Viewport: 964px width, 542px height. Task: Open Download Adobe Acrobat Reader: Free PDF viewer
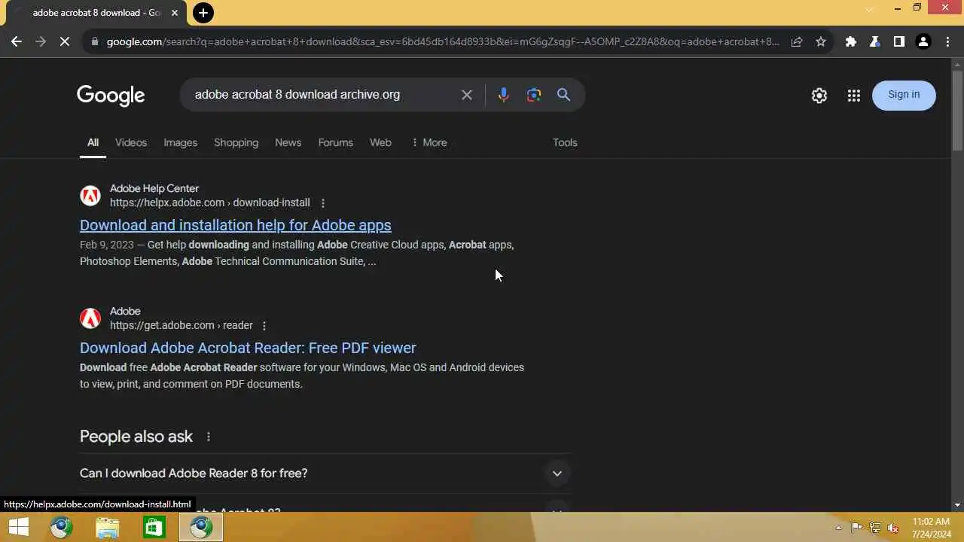point(248,348)
